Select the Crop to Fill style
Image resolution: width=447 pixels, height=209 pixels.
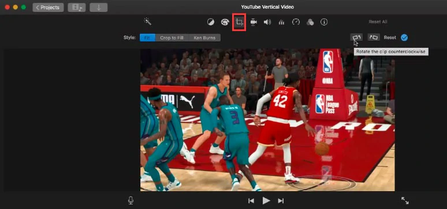coord(172,37)
